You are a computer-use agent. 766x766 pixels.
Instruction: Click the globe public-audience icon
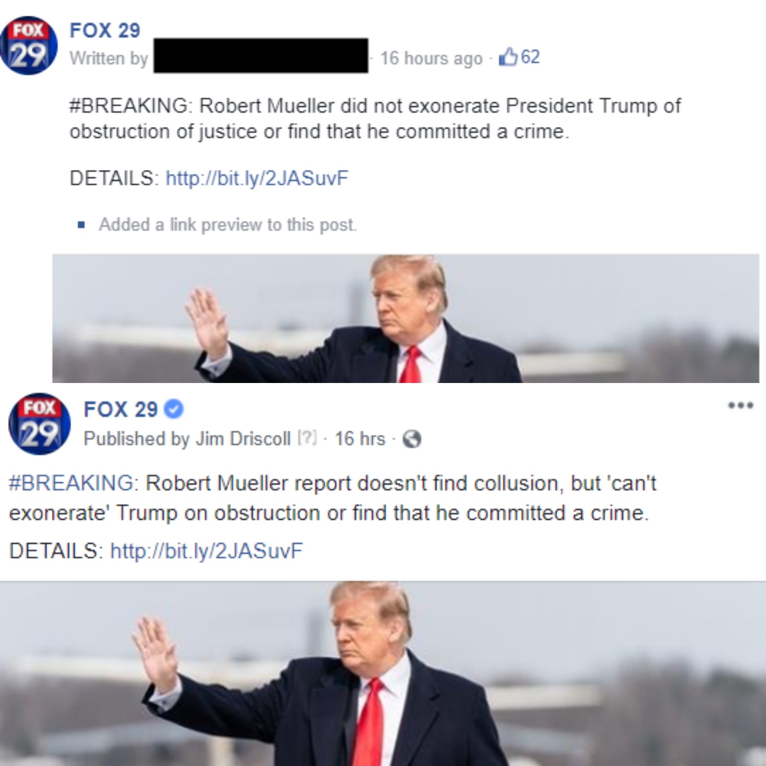(412, 439)
